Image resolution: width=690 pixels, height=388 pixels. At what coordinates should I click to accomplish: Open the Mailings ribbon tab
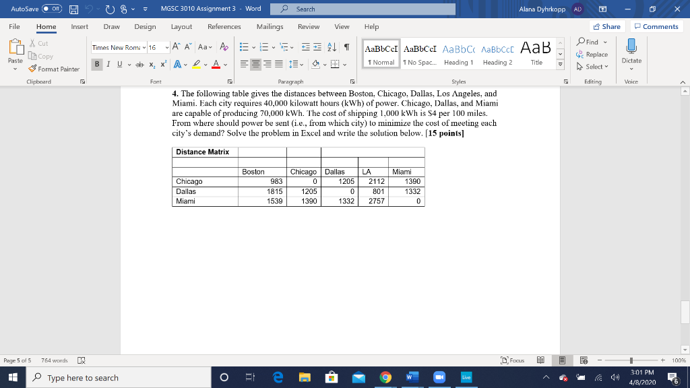[x=270, y=27]
